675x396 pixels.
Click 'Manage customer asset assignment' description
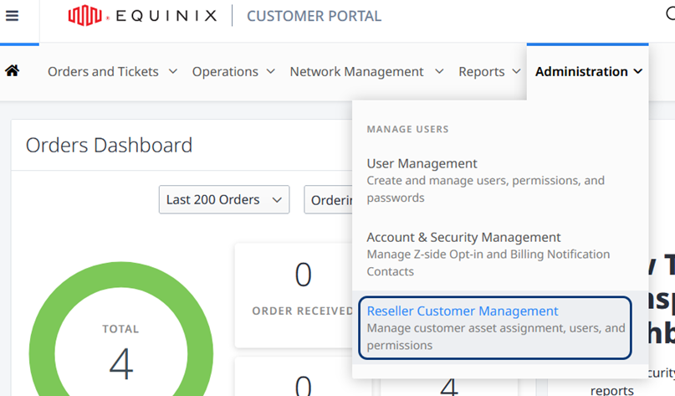pyautogui.click(x=496, y=337)
